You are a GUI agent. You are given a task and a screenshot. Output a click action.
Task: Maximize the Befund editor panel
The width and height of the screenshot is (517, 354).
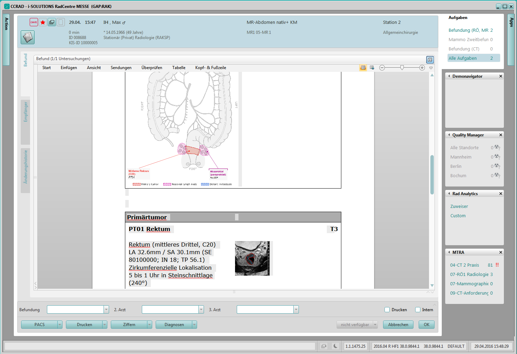[x=430, y=60]
